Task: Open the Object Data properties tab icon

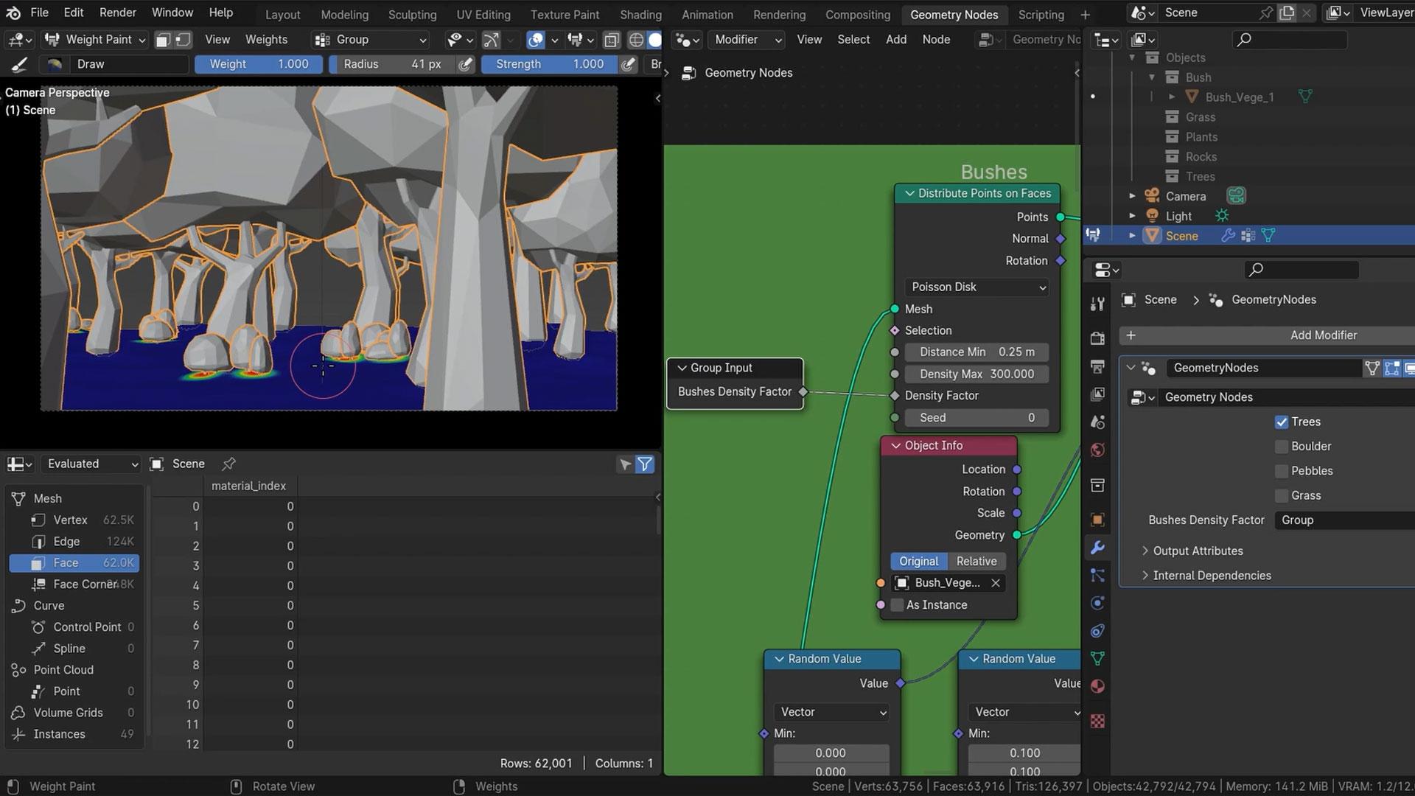Action: (1097, 658)
